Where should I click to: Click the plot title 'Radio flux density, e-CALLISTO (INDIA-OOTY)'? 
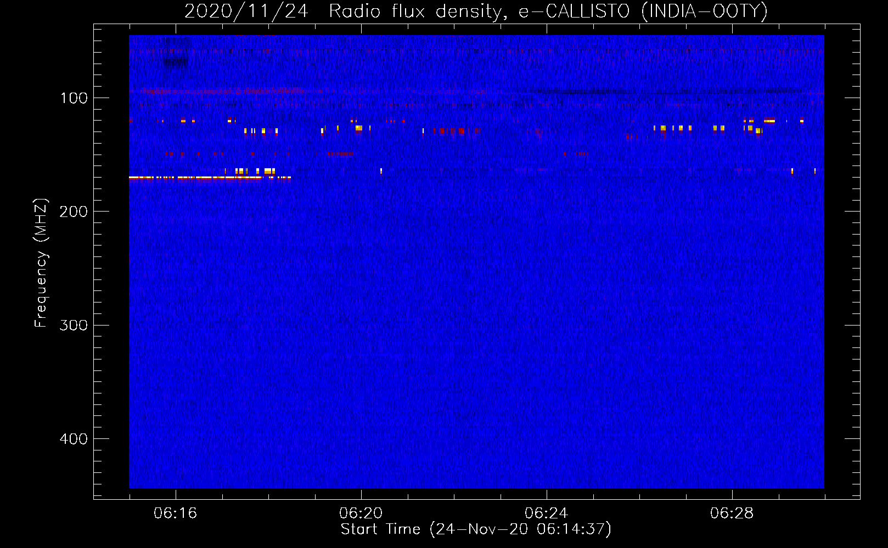[x=548, y=11]
